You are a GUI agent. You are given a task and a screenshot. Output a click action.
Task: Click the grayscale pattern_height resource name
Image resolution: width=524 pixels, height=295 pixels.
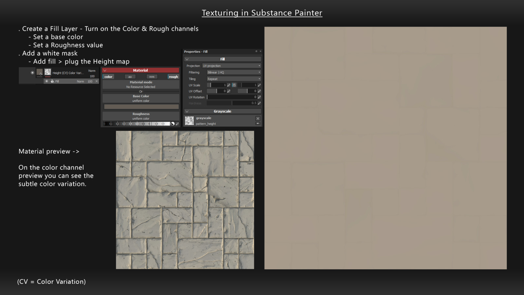[206, 124]
